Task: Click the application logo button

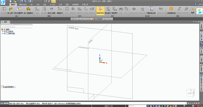Action: (x=3, y=3)
